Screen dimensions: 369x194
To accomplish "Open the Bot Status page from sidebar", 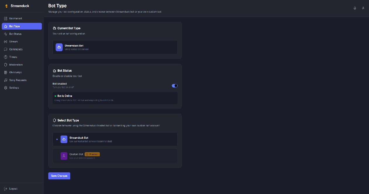I will (x=15, y=34).
